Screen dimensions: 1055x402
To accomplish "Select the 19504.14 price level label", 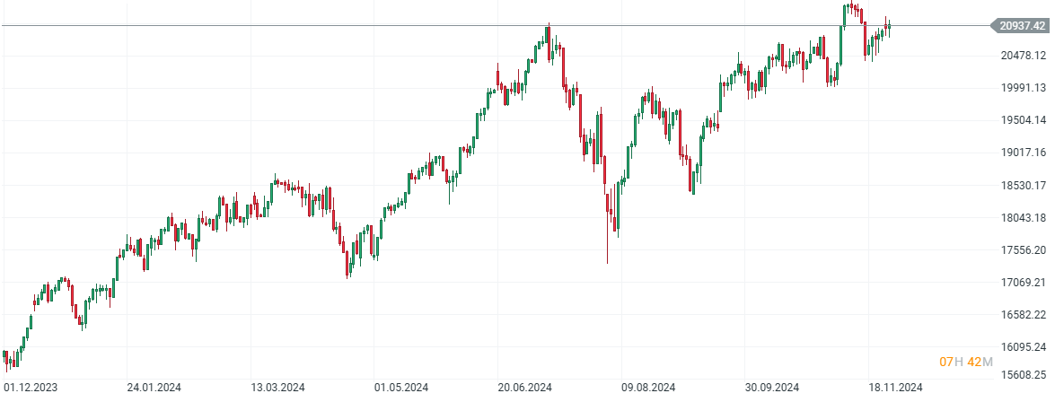I will [x=1023, y=120].
